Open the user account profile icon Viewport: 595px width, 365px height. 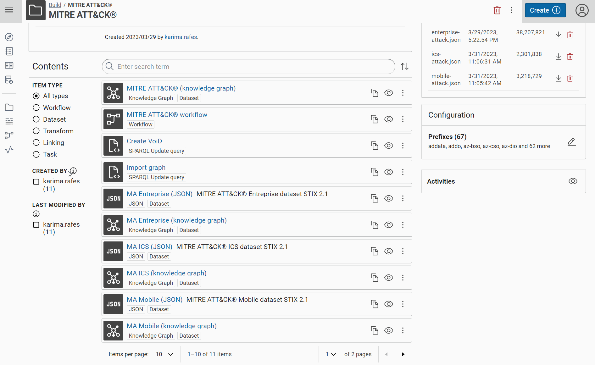pos(582,10)
